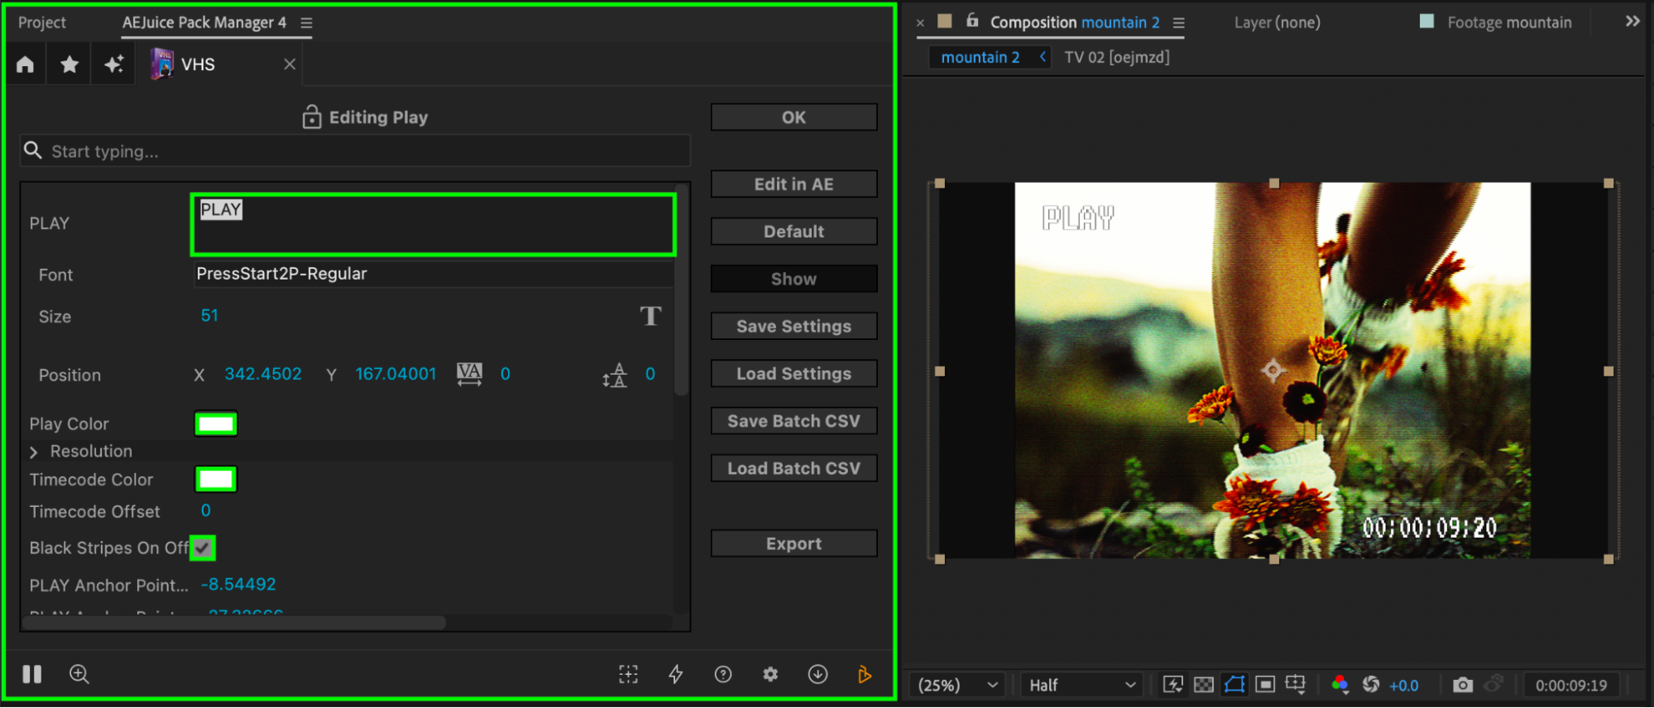Screen dimensions: 1654x708
Task: Click Save Settings
Action: coord(793,327)
